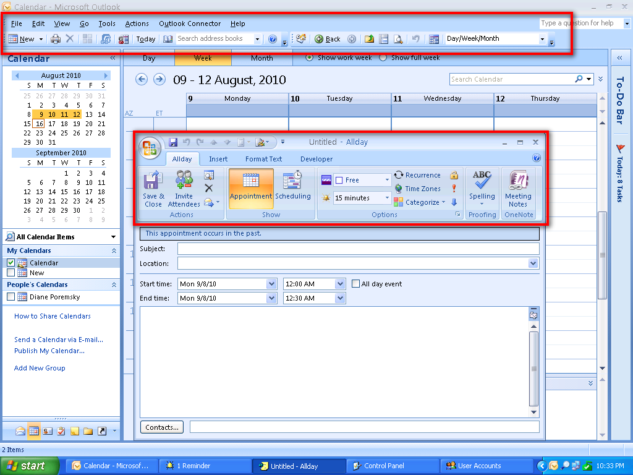Viewport: 633px width, 475px height.
Task: Open the Folder List icon in navigation bar
Action: pos(88,431)
